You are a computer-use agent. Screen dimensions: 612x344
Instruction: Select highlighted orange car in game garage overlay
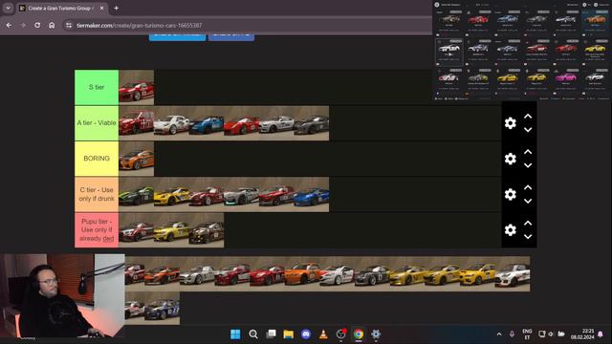tap(595, 20)
